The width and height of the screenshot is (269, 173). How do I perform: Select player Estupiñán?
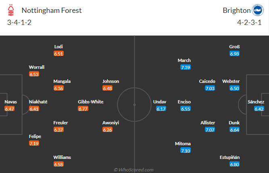(x=229, y=157)
